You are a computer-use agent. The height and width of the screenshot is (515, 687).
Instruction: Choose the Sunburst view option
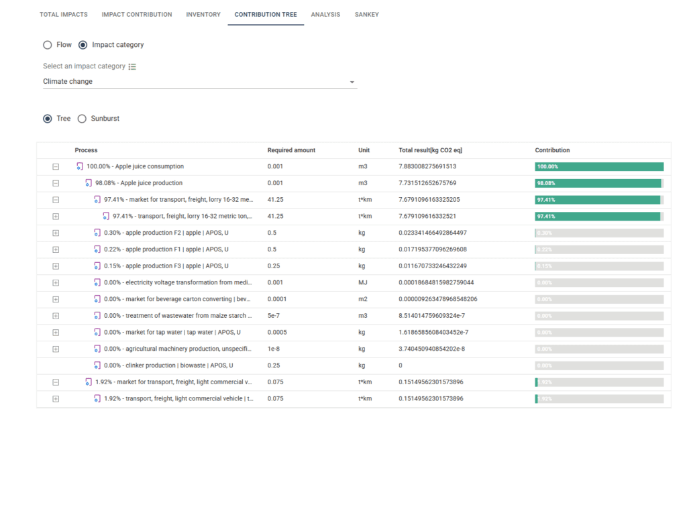coord(82,119)
